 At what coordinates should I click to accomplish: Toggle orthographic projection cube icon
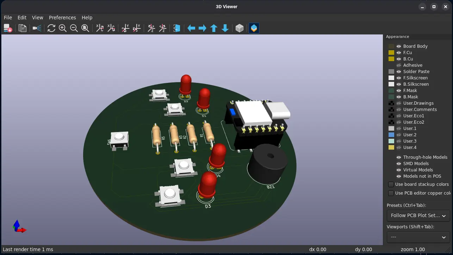240,28
